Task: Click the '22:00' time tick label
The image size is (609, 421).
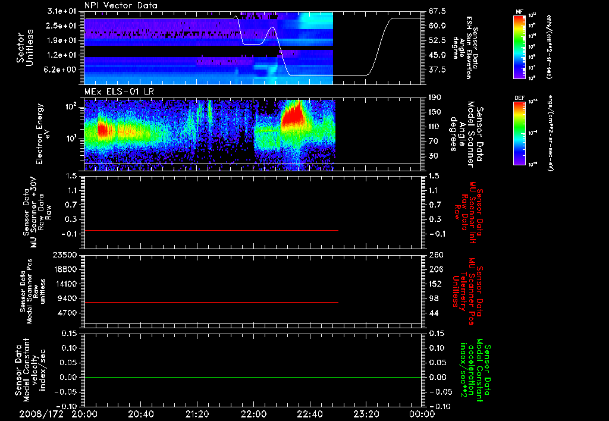Action: click(253, 414)
